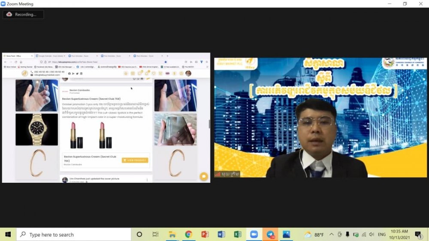Bookmark the page with the star icon
The width and height of the screenshot is (429, 241).
pyautogui.click(x=166, y=62)
